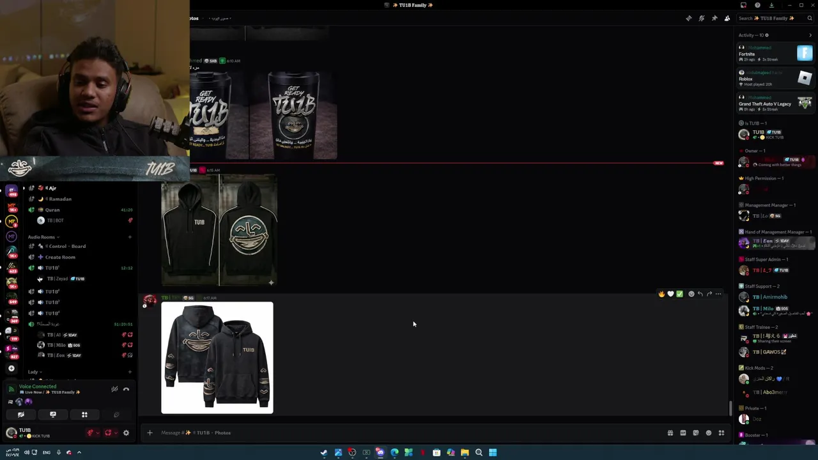Screen dimensions: 818x460
Task: Open member TB | GAWOS in member list
Action: point(775,352)
